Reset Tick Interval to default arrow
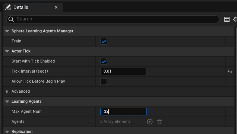 click(230, 71)
